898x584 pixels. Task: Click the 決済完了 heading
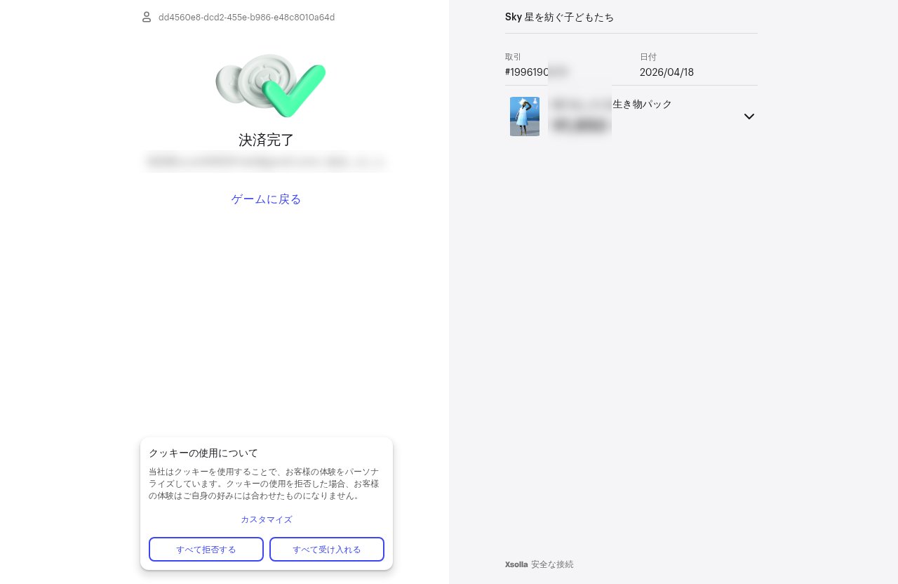click(267, 140)
